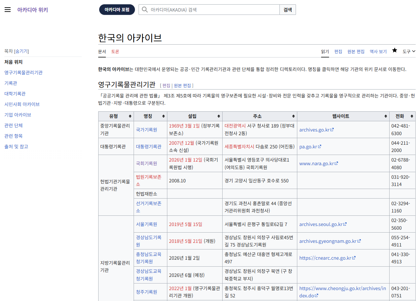Jump to 시민사회 아카이브 section

pos(22,104)
